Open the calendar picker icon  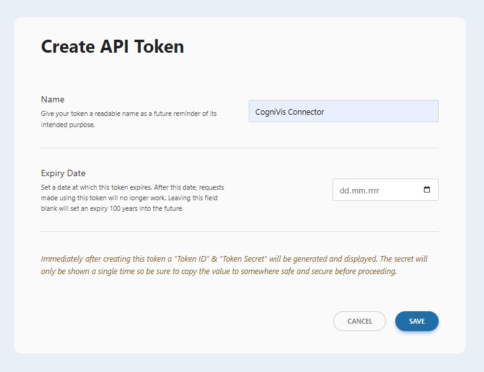click(x=427, y=190)
